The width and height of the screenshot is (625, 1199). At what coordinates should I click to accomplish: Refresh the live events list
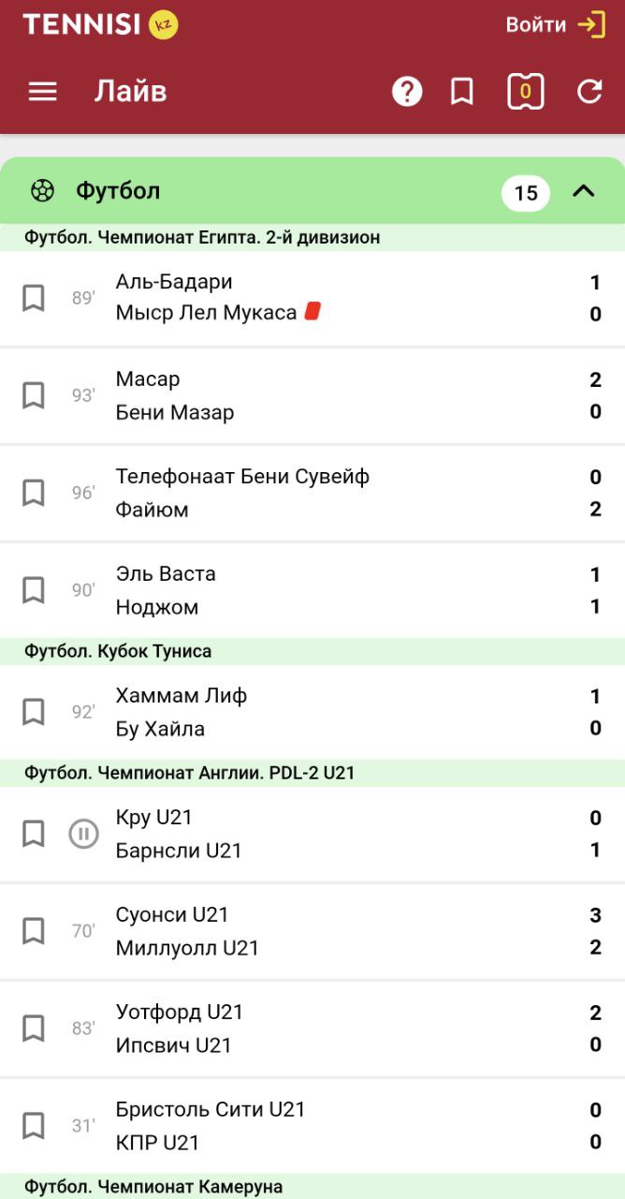pos(589,92)
